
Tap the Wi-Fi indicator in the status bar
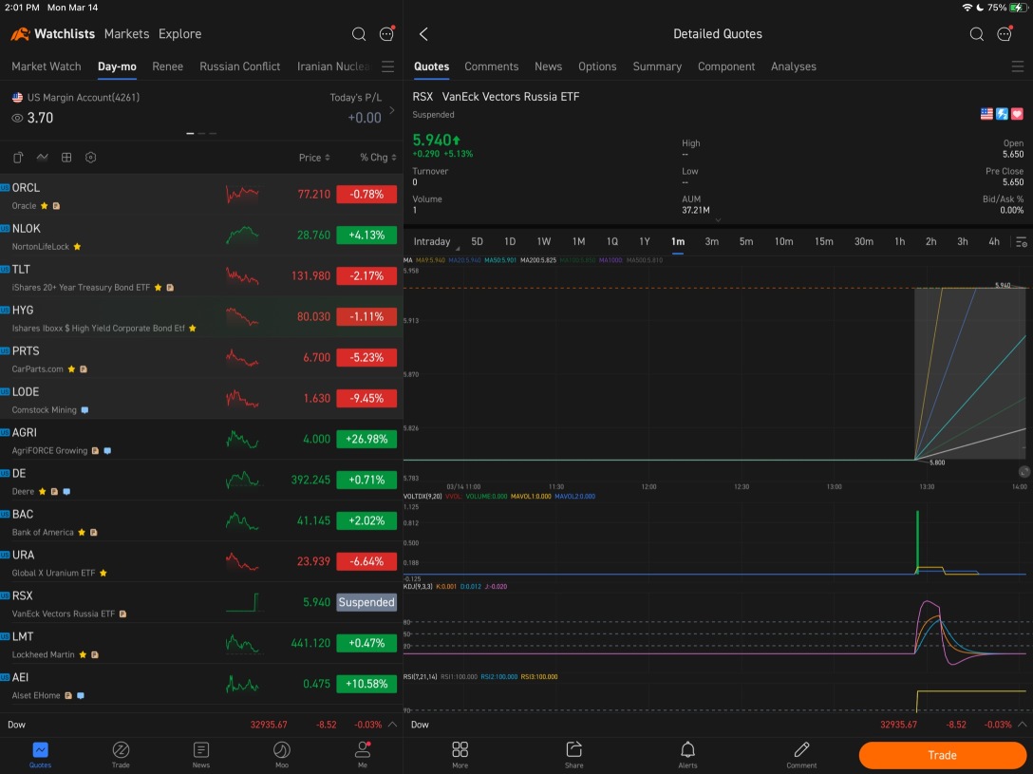(x=967, y=8)
